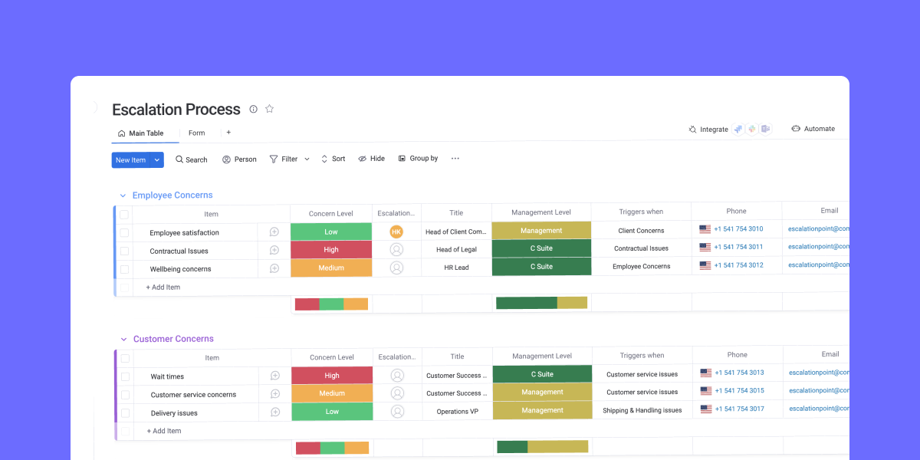Check the Contractual Issues row checkbox

click(x=124, y=251)
